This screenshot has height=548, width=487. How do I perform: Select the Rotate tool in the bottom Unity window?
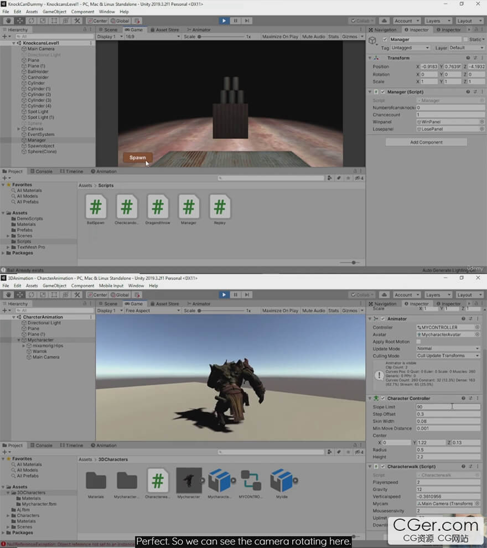pos(31,294)
